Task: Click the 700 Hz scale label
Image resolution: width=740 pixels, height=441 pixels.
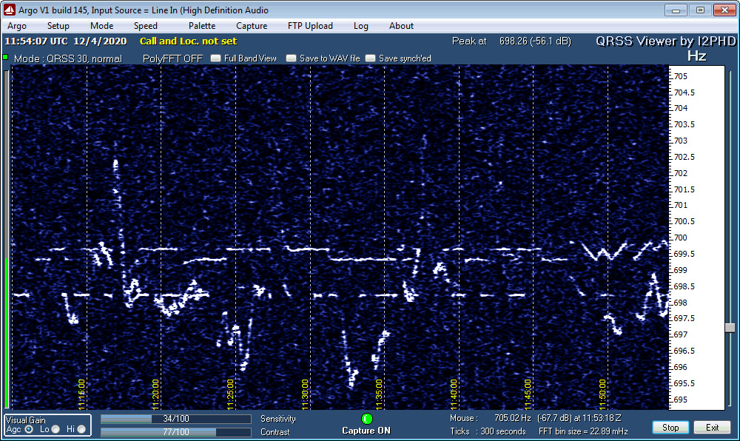Action: coord(681,238)
